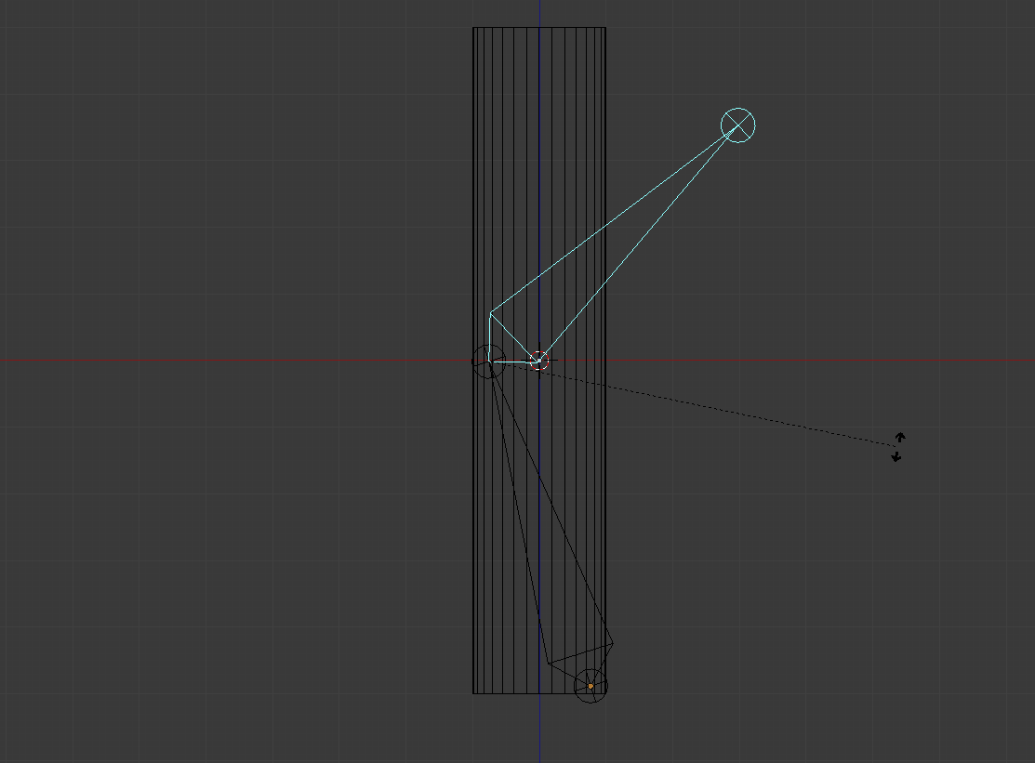Click the red-white 3D cursor ring

pyautogui.click(x=538, y=361)
